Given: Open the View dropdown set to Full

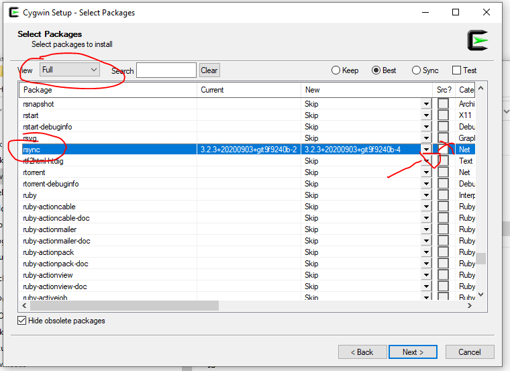Looking at the screenshot, I should (x=70, y=70).
